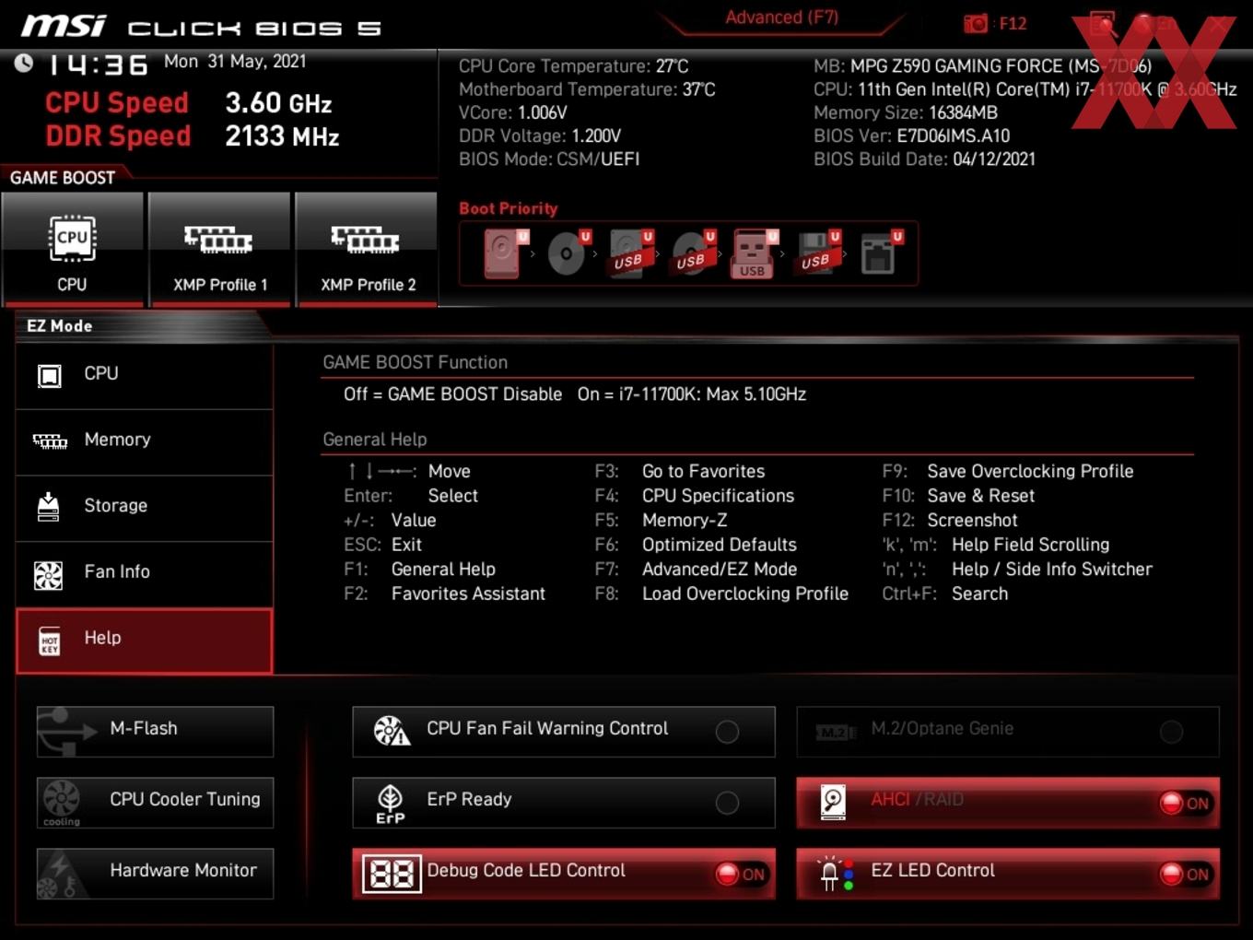The width and height of the screenshot is (1253, 940).
Task: Click the CPU Speed 3.60 GHz readout
Action: pos(189,103)
